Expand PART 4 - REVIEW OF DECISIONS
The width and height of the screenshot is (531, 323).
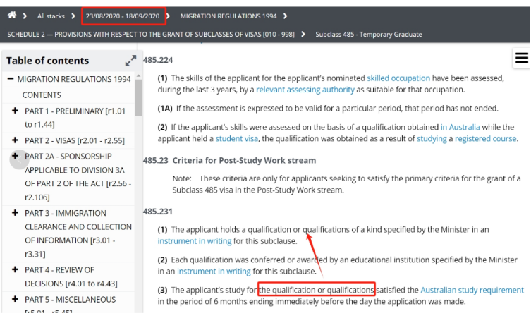tap(15, 269)
